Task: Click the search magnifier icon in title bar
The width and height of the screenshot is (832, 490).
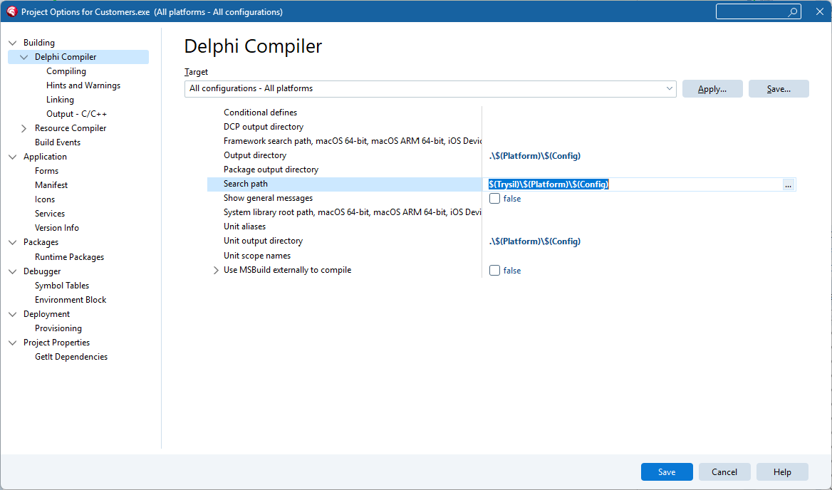Action: pyautogui.click(x=793, y=11)
